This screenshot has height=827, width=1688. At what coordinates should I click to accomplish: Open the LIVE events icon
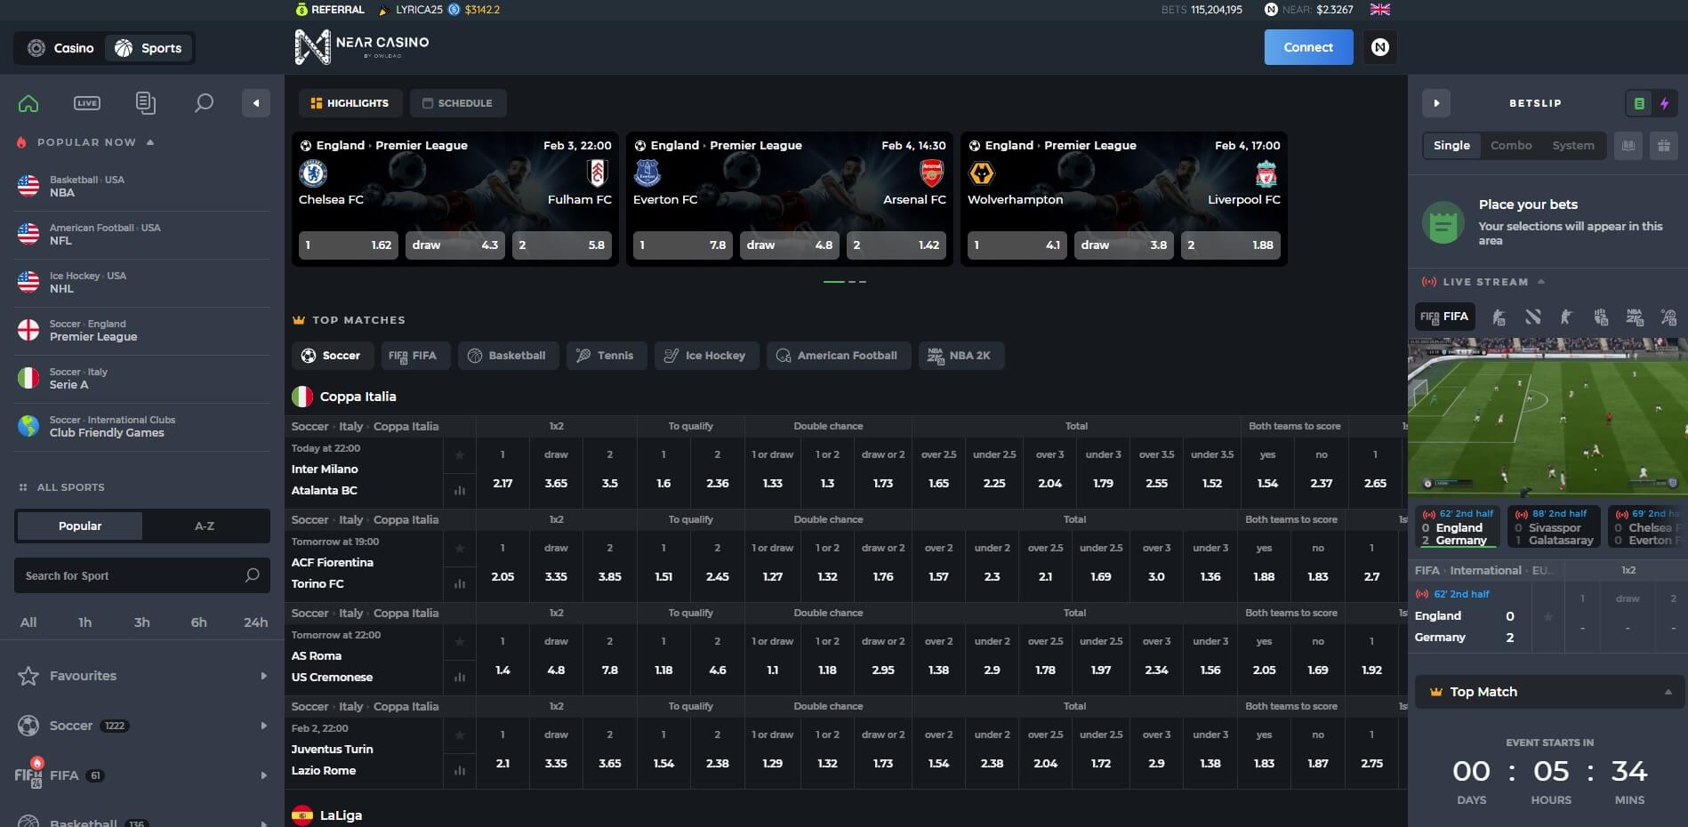pos(87,103)
